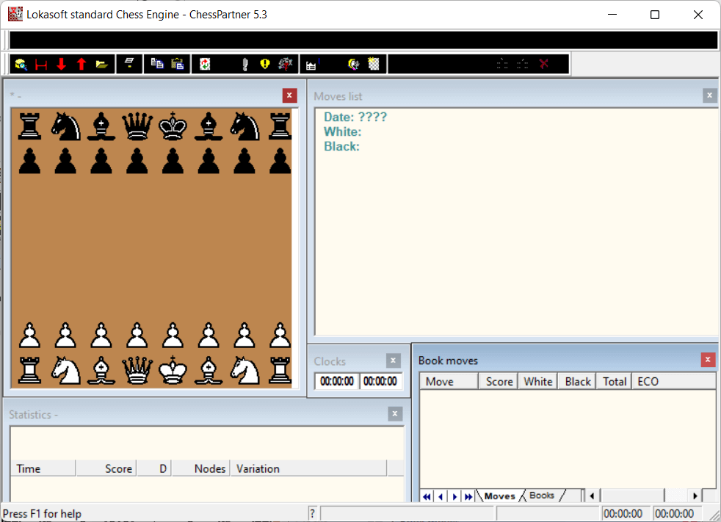Screen dimensions: 721x522
Task: Click the yellow moon-shaped toolbar icon
Action: pyautogui.click(x=354, y=65)
